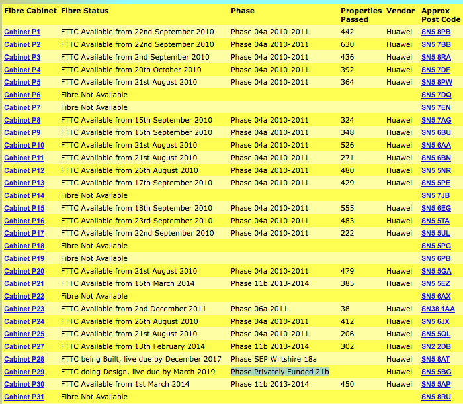Open the Cabinet P24 link
Image resolution: width=463 pixels, height=404 pixels.
point(24,321)
